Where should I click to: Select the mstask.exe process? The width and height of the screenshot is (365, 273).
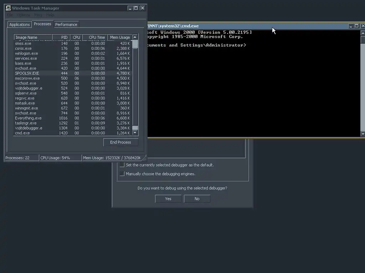(x=73, y=103)
